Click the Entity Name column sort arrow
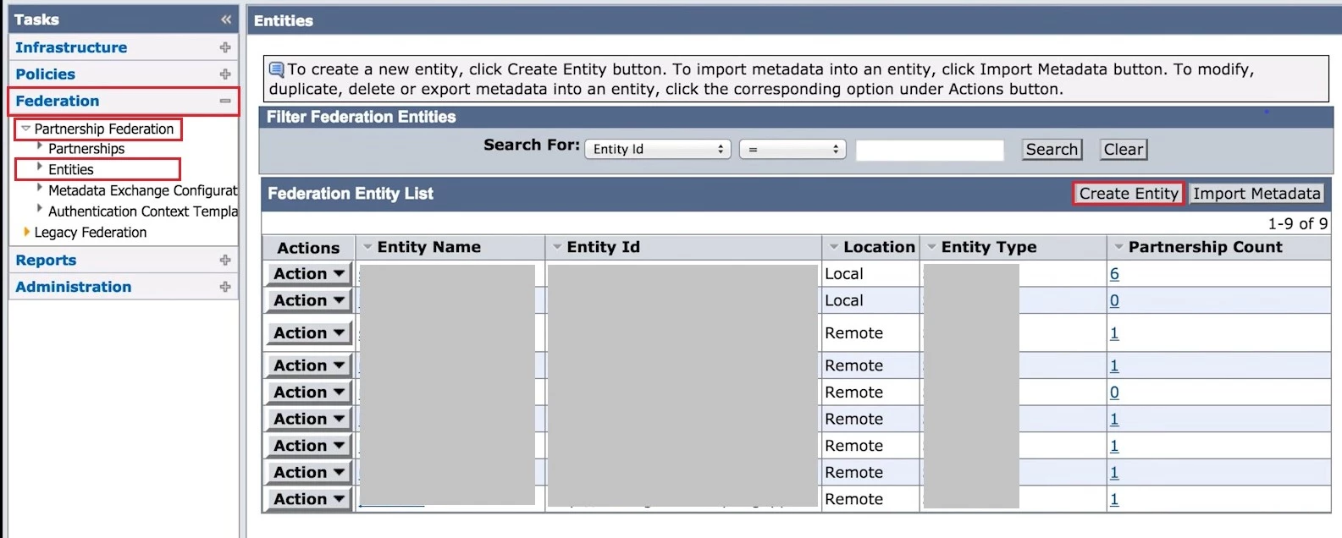Viewport: 1342px width, 538px height. click(x=367, y=247)
